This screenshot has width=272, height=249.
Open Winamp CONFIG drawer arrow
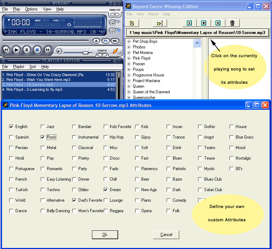coord(102,55)
